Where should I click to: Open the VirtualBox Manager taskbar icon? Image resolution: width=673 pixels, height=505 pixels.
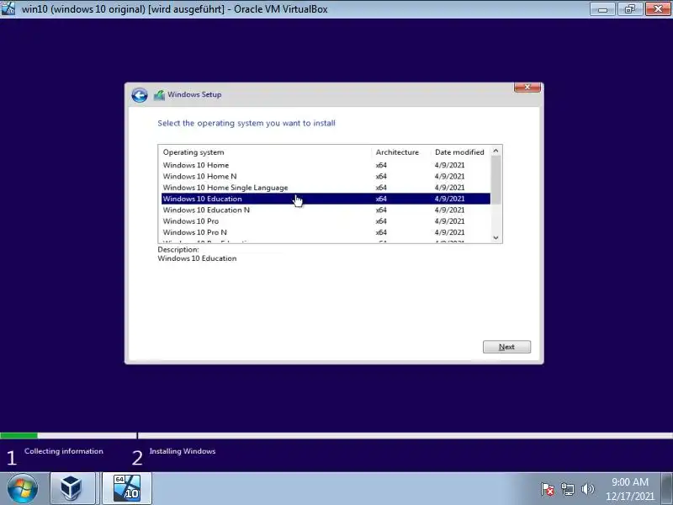pos(72,489)
